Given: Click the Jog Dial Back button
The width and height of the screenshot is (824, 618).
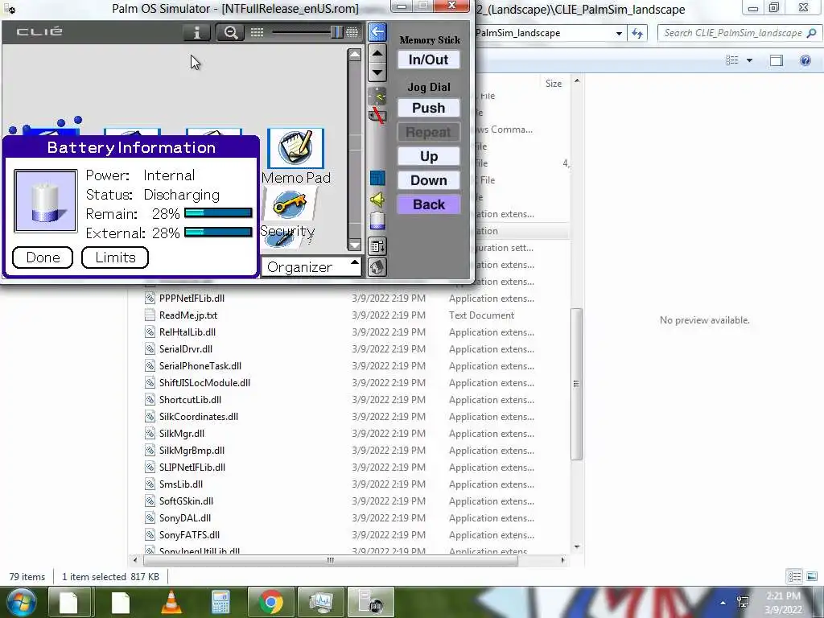Looking at the screenshot, I should 429,204.
